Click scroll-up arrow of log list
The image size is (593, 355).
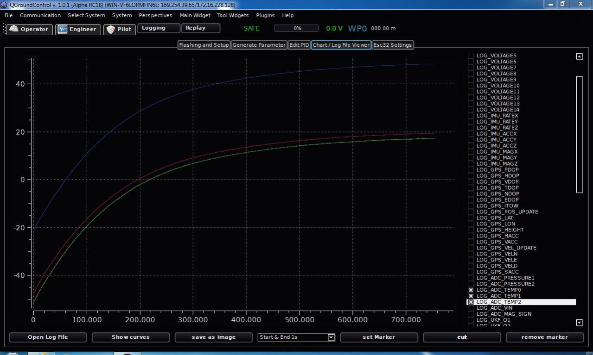pos(579,56)
